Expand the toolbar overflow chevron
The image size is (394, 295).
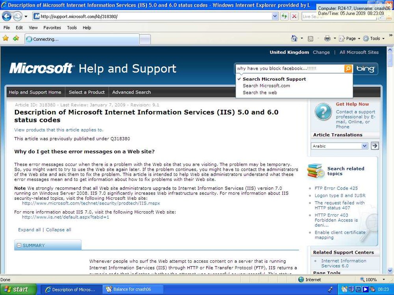(390, 36)
